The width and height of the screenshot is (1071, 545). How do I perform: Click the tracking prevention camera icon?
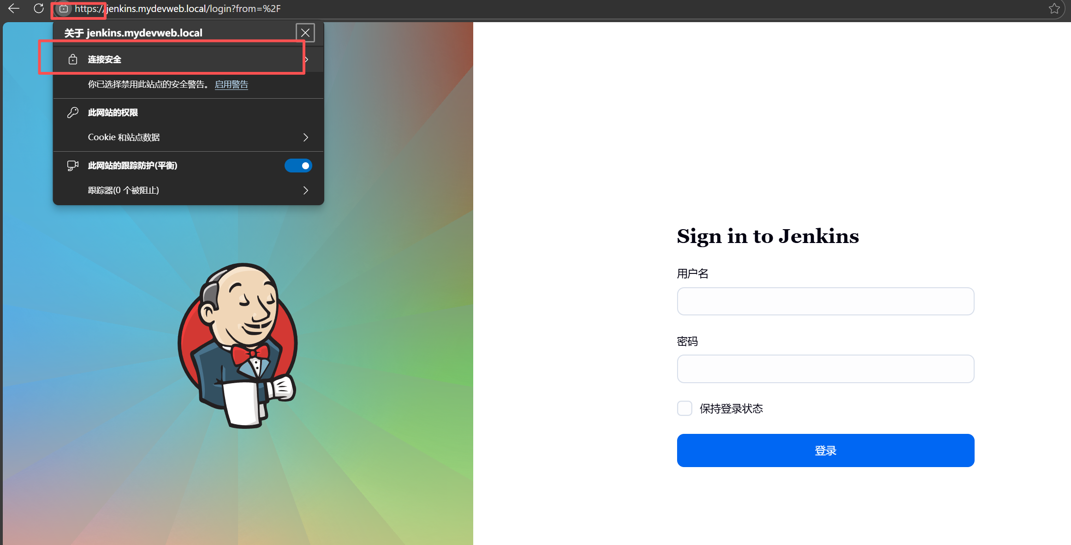coord(73,166)
